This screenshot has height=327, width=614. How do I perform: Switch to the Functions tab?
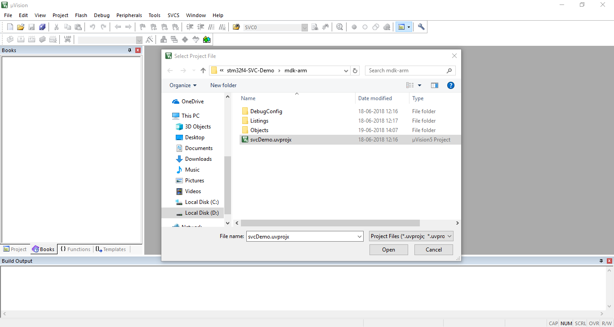coord(76,249)
